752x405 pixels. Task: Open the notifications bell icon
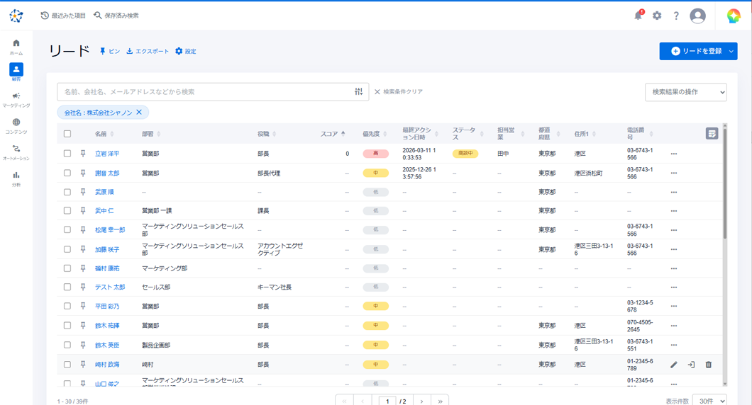[638, 16]
